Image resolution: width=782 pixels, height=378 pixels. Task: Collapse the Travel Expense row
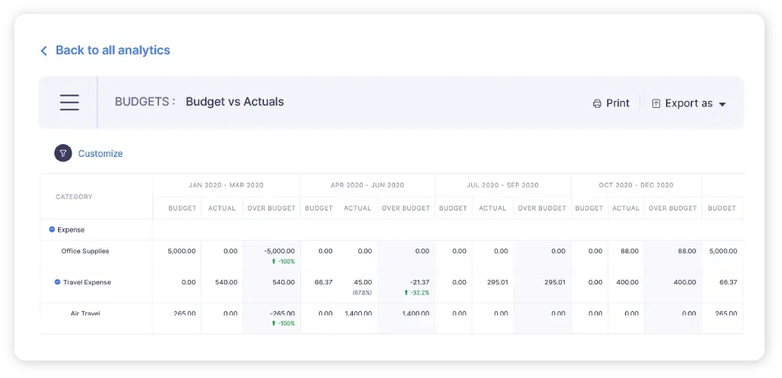click(57, 282)
